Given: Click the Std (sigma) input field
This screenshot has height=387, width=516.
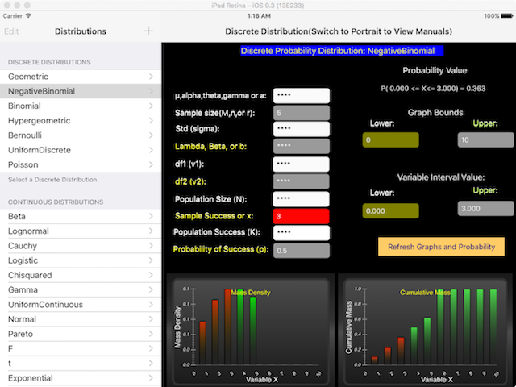Looking at the screenshot, I should click(x=302, y=129).
